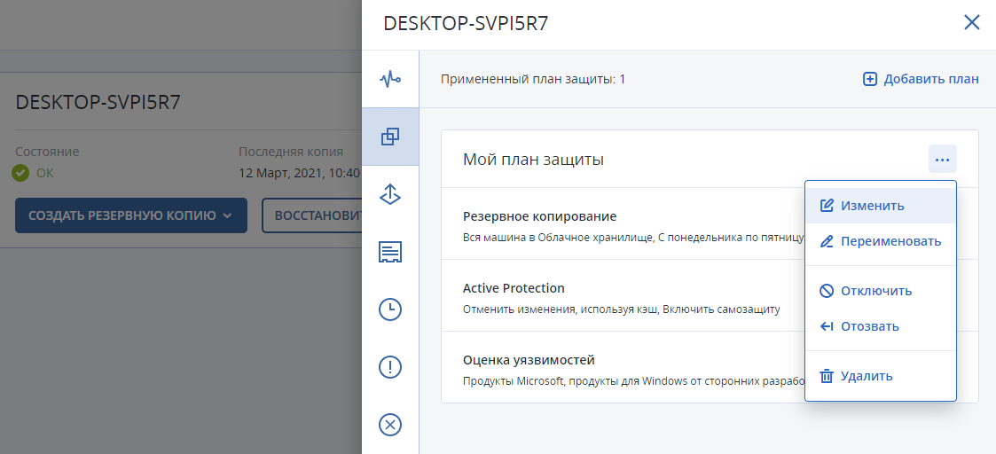Open the Оценка уязвимостей section
Viewport: 996px width, 454px height.
click(x=623, y=367)
